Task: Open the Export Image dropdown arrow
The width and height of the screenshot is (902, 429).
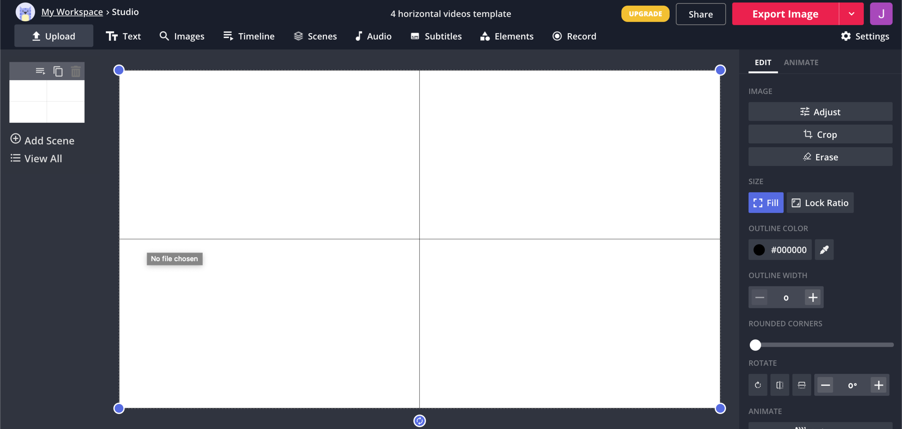Action: [851, 14]
